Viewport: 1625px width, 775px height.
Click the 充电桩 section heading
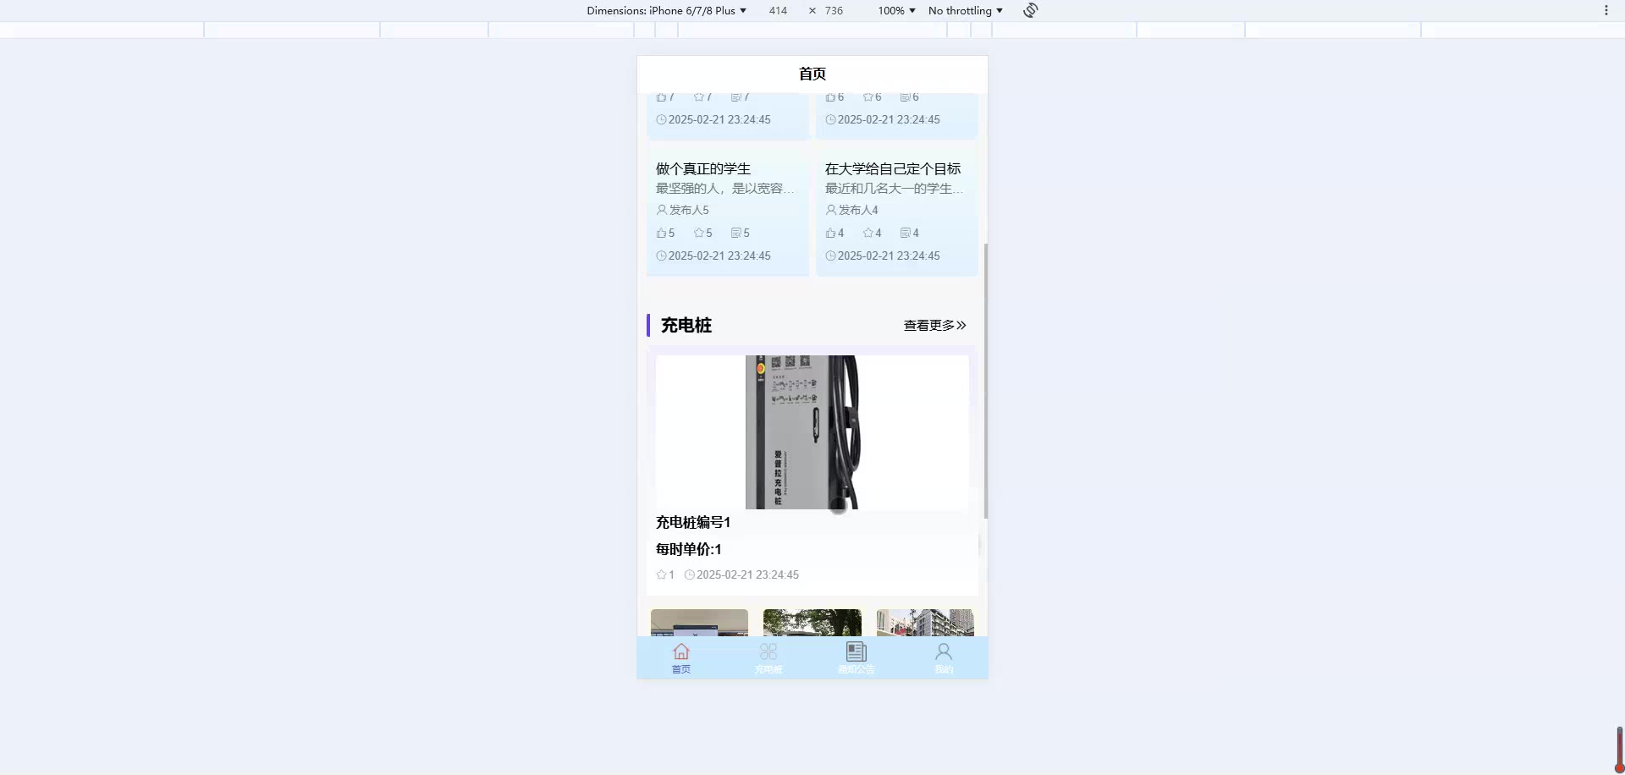coord(686,325)
